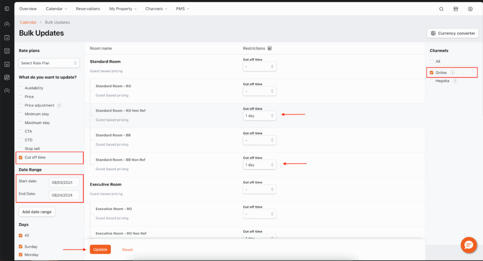The image size is (483, 261).
Task: Open the Select Rate Plan dropdown
Action: coord(49,63)
